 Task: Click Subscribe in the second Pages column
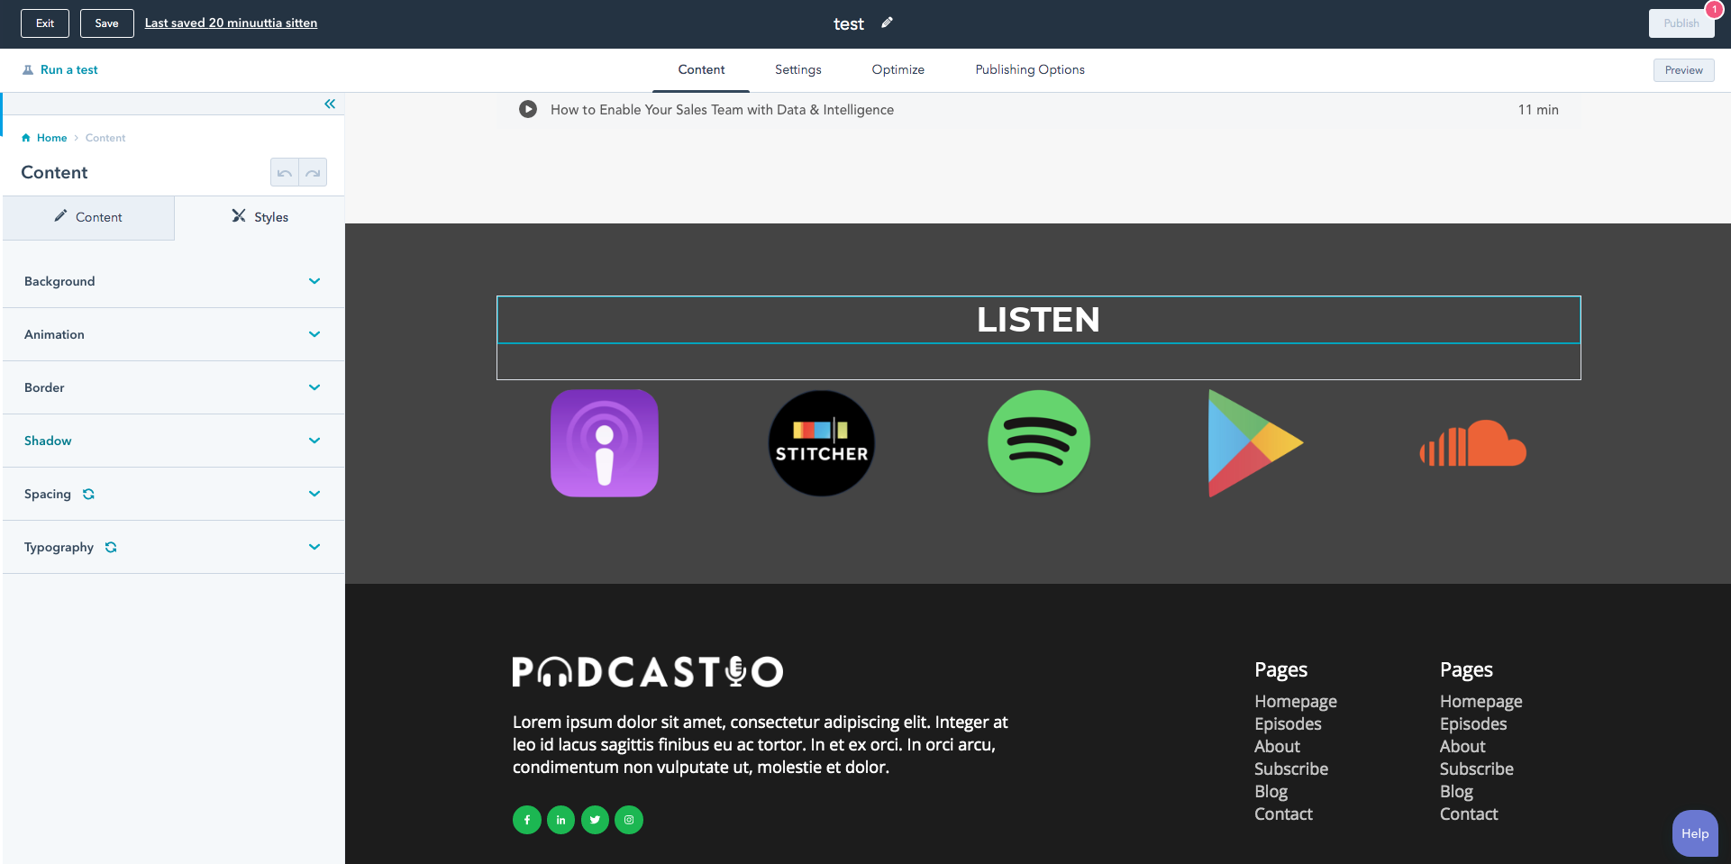(1477, 769)
